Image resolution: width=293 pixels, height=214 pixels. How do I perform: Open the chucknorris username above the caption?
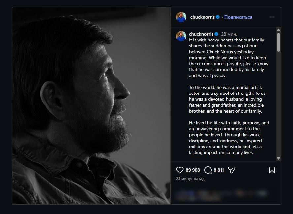click(201, 34)
